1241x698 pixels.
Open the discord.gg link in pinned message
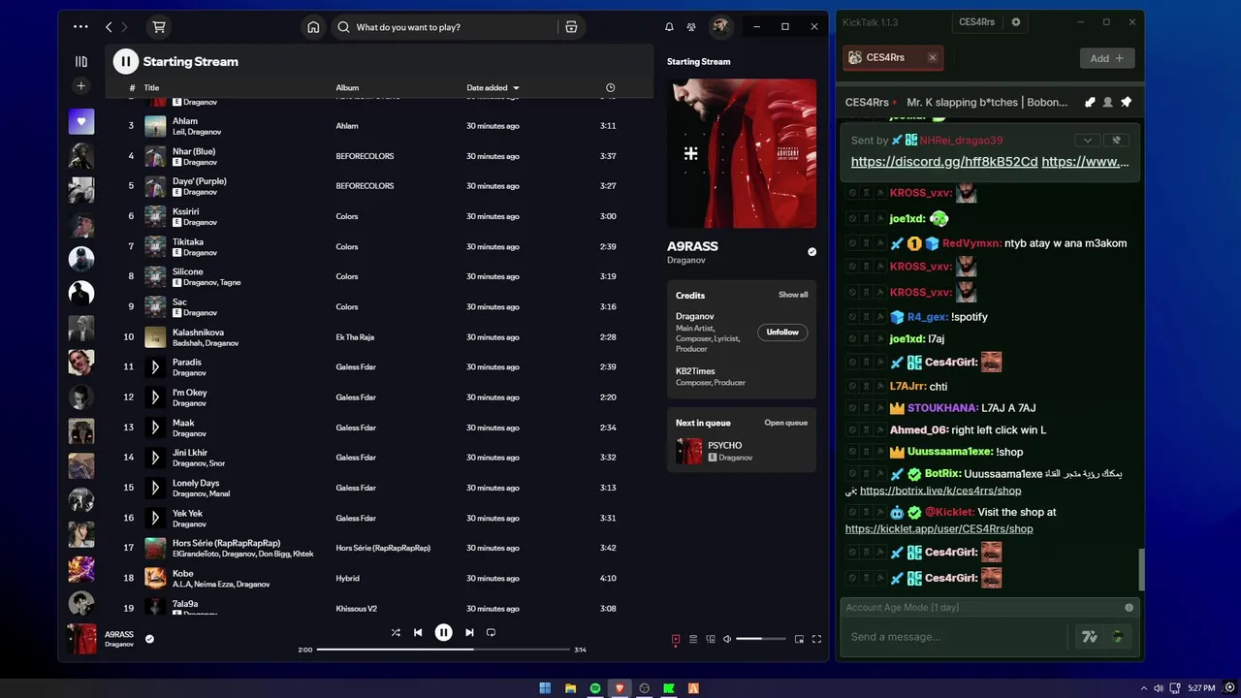coord(944,162)
